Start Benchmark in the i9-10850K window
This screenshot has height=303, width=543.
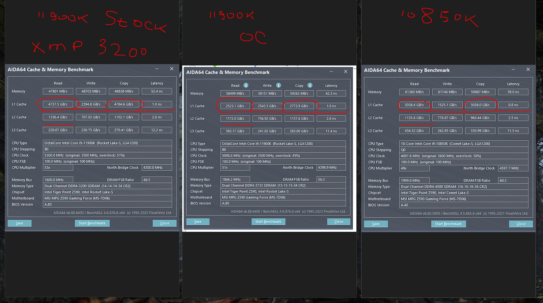pos(449,224)
